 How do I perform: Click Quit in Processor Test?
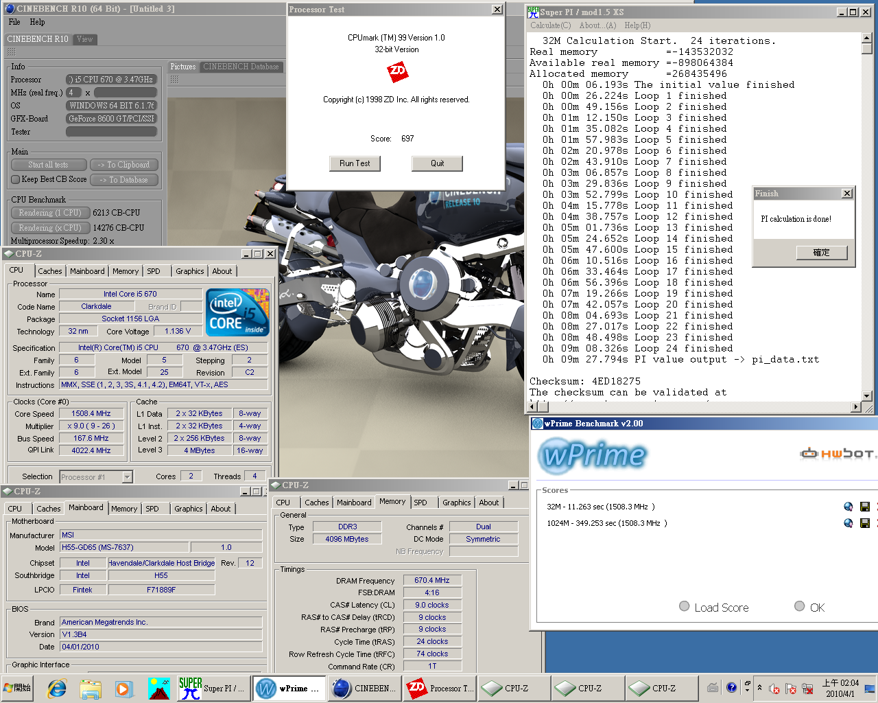(437, 163)
